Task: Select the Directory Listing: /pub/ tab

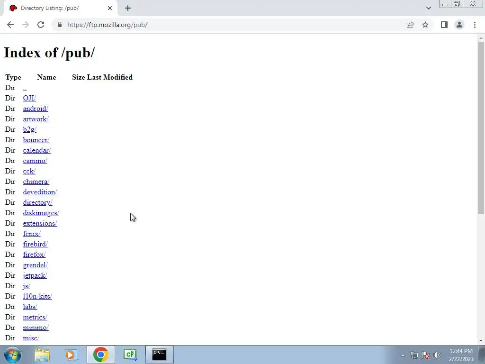Action: click(61, 9)
